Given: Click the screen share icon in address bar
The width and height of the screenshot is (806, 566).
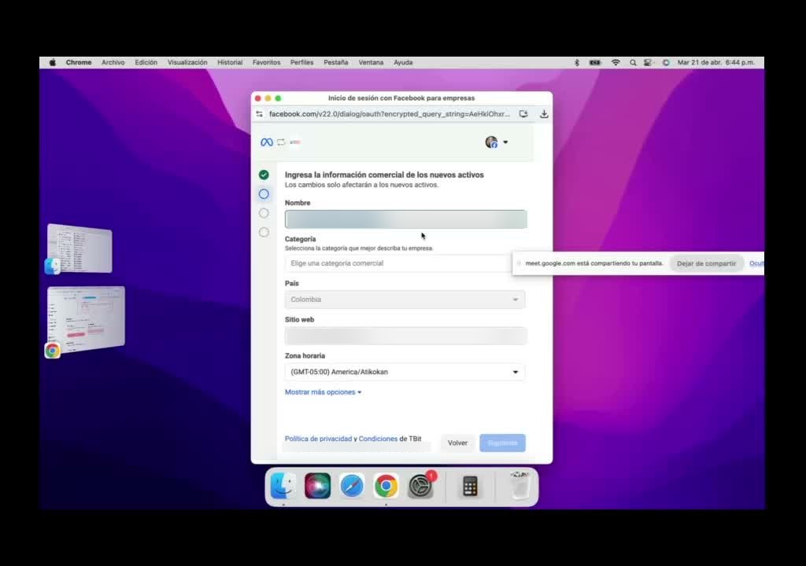Looking at the screenshot, I should click(x=523, y=114).
